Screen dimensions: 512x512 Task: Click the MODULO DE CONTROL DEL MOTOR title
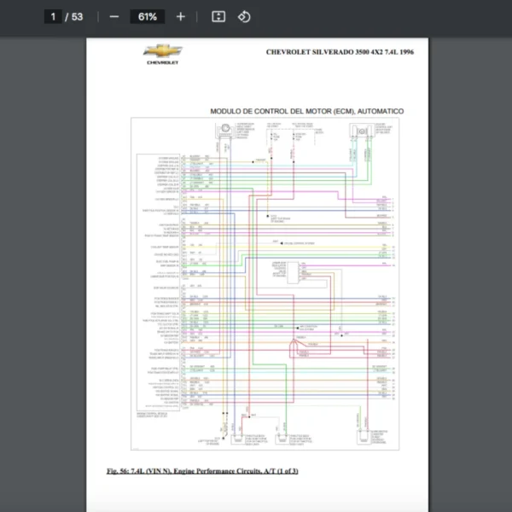pos(306,111)
